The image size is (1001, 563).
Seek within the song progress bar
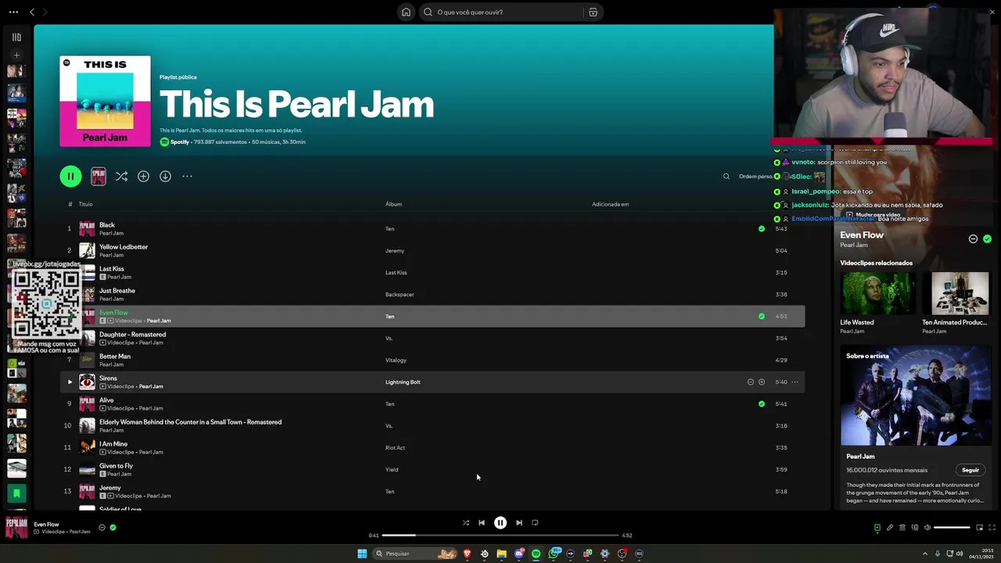[500, 536]
